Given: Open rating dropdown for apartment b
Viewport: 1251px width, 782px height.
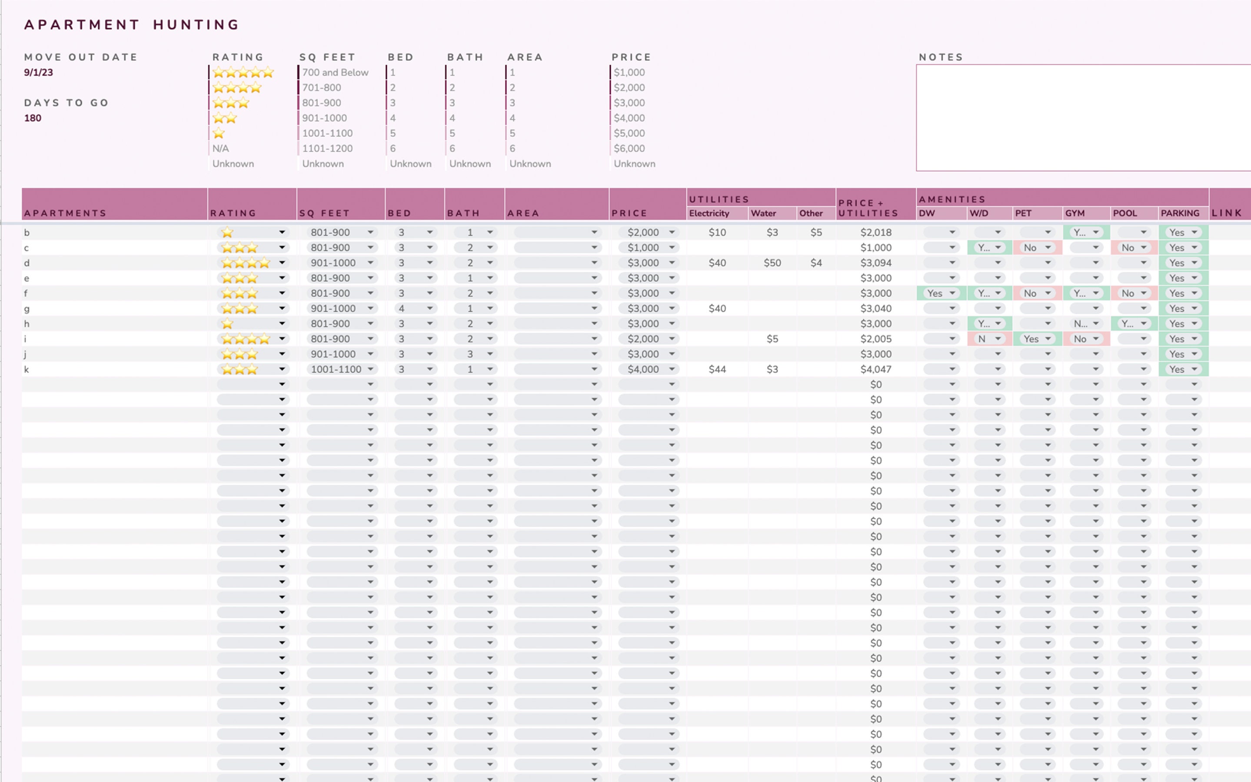Looking at the screenshot, I should point(281,233).
